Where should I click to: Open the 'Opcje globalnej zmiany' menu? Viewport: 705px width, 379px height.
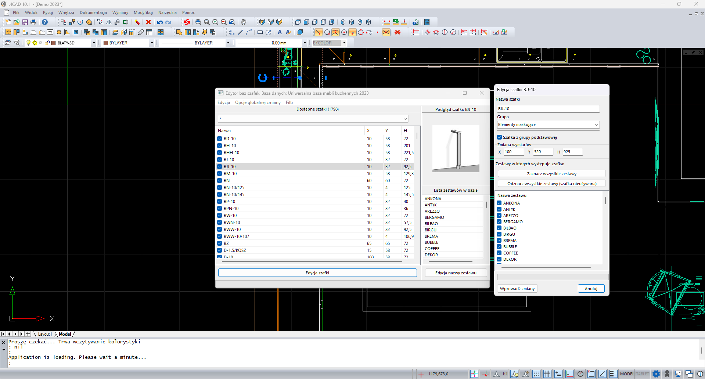pos(258,102)
